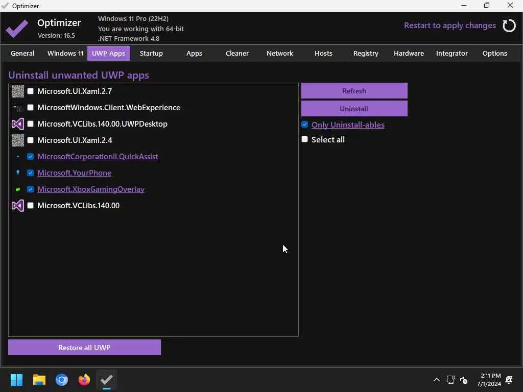523x392 pixels.
Task: Tick the Select all checkbox
Action: point(304,139)
